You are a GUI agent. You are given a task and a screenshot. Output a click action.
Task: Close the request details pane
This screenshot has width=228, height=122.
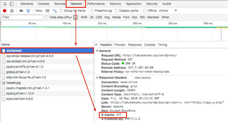tap(96, 45)
